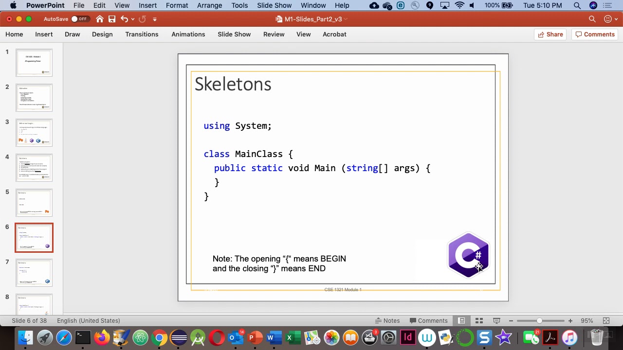The image size is (623, 350).
Task: Open the file title dropdown chevron
Action: pos(346,19)
